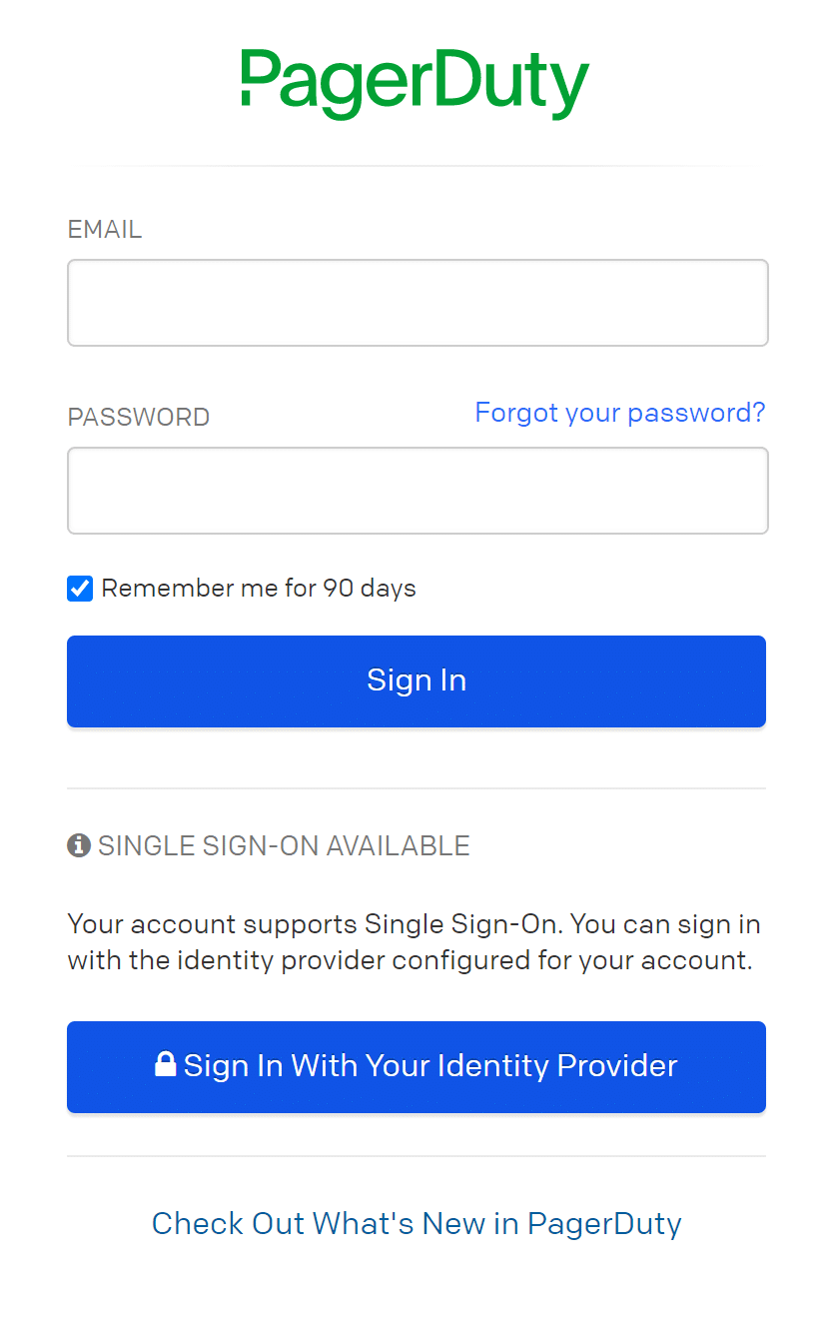Click the EMAIL field label

click(105, 230)
